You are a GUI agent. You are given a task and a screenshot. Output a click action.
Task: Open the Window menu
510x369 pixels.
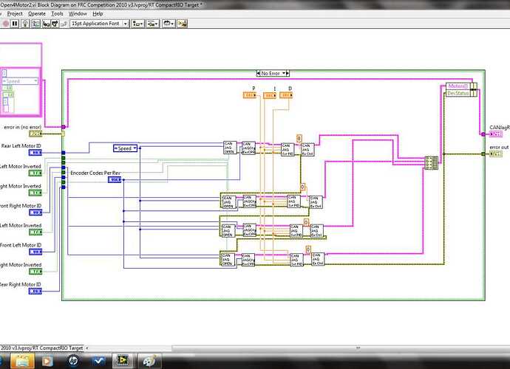click(78, 13)
